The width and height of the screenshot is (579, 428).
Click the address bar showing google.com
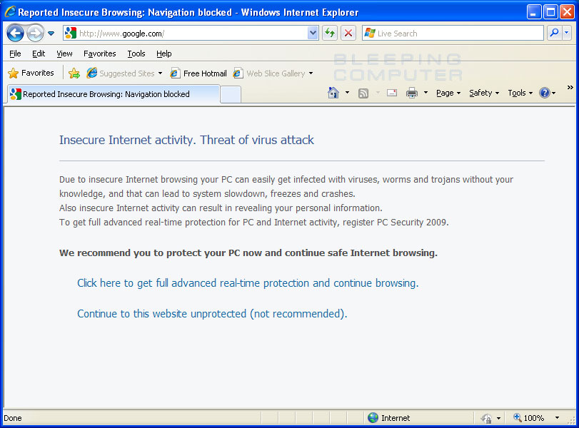pyautogui.click(x=191, y=34)
